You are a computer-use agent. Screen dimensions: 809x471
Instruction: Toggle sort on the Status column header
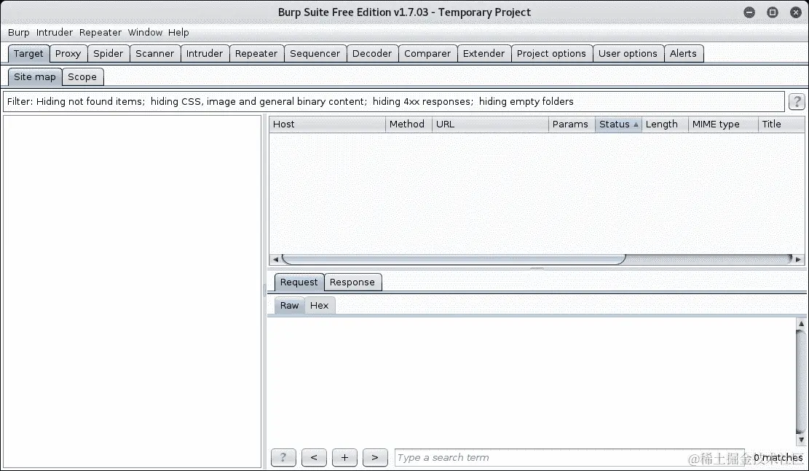618,124
